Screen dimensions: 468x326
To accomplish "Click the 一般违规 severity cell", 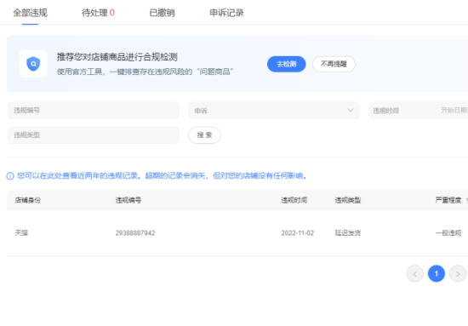I will 448,233.
